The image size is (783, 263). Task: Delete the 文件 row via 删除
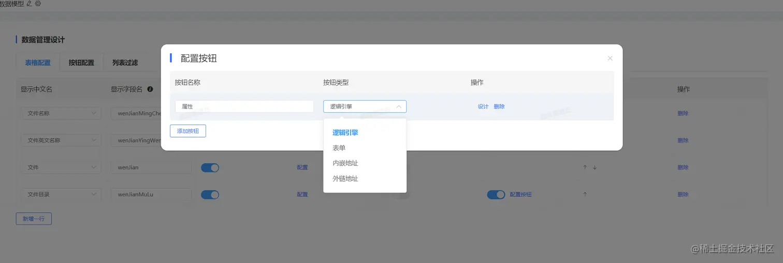[x=683, y=167]
